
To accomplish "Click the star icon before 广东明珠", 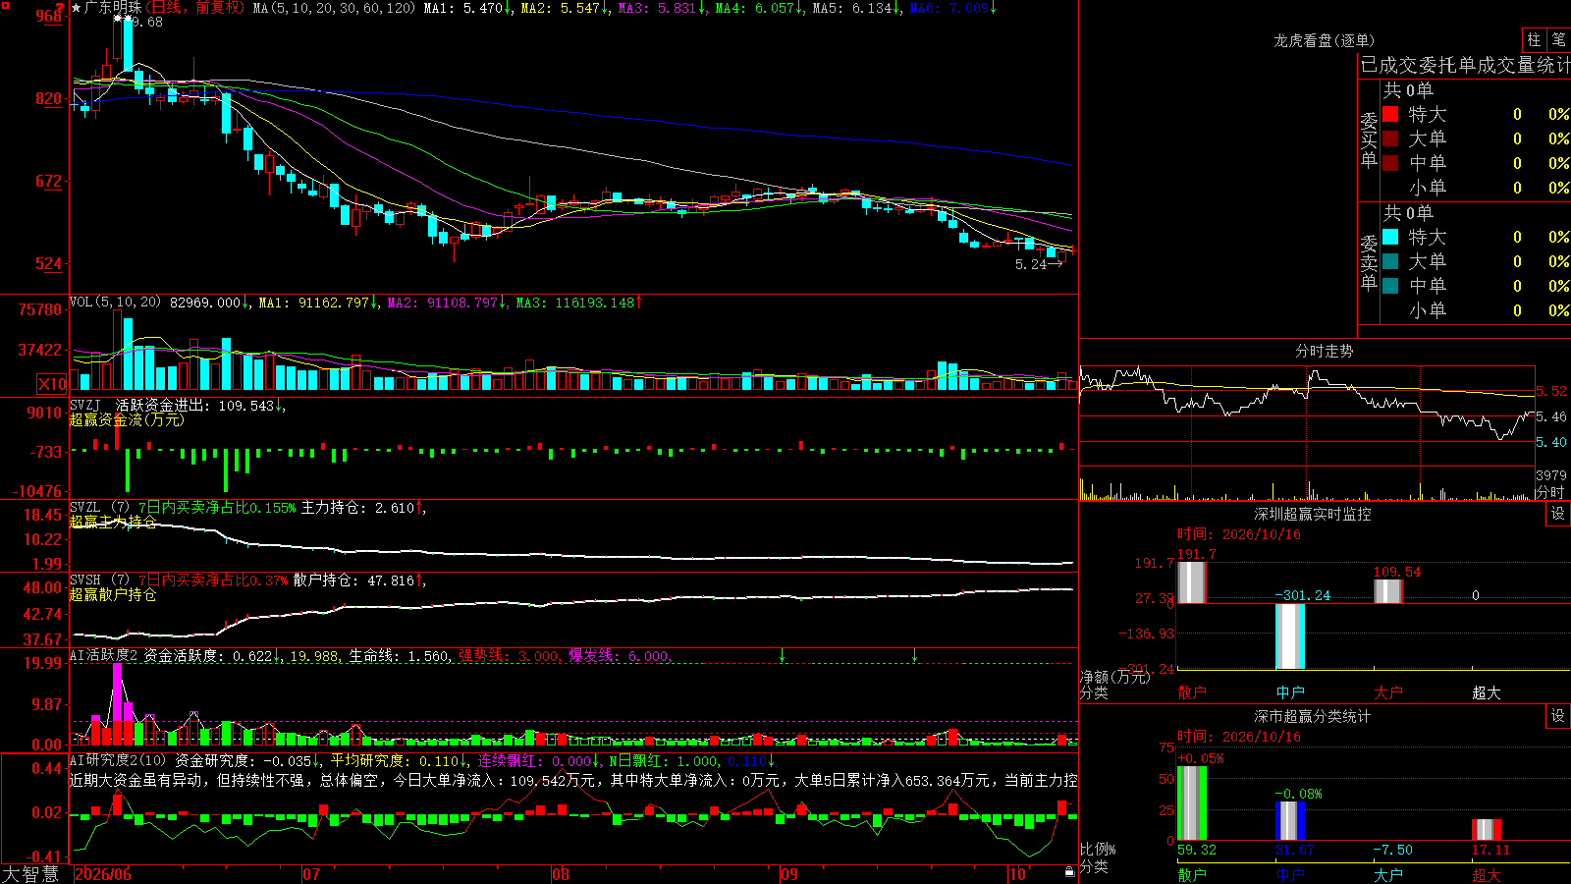I will tap(77, 8).
